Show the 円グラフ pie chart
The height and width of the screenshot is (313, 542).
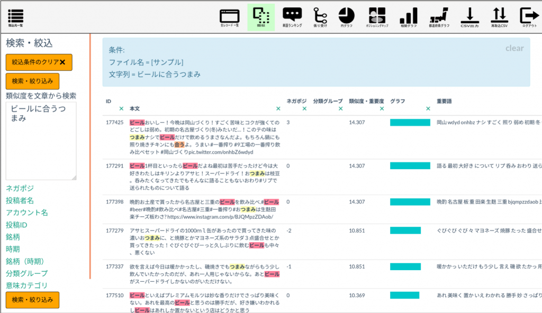coord(346,17)
